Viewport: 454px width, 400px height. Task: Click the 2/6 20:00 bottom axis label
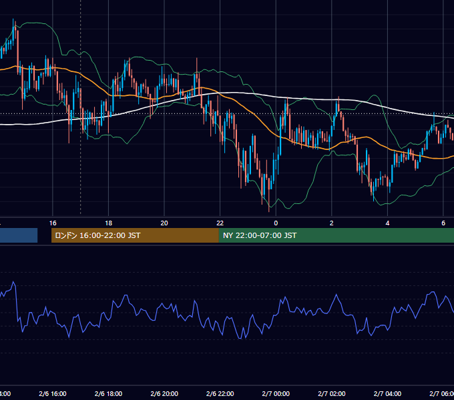click(164, 393)
